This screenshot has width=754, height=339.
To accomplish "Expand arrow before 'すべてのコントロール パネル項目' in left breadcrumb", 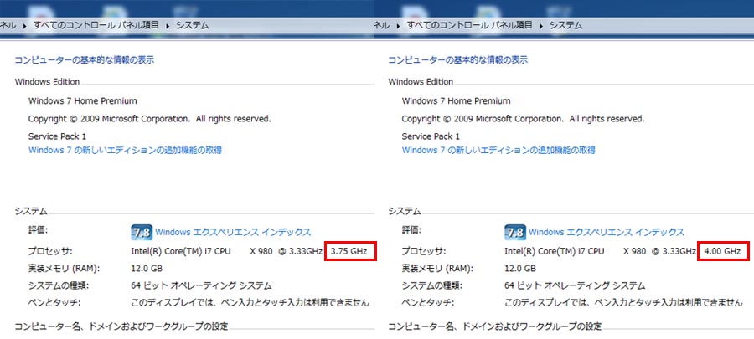I will [26, 26].
